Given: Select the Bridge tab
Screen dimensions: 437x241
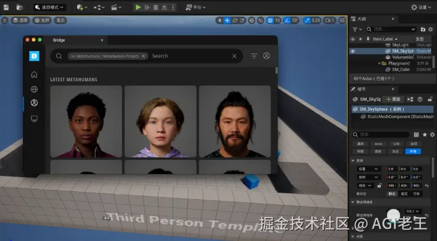Looking at the screenshot, I should (x=59, y=40).
